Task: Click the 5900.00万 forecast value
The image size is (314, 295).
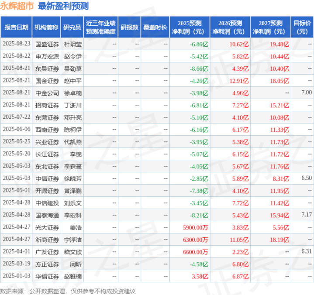Action: (x=196, y=227)
